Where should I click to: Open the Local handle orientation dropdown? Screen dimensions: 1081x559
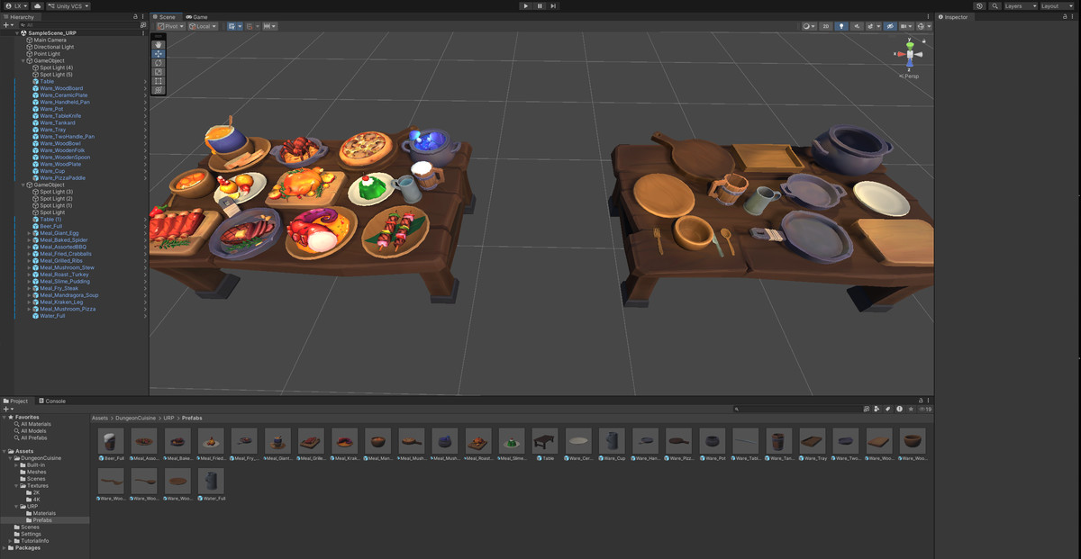coord(200,25)
